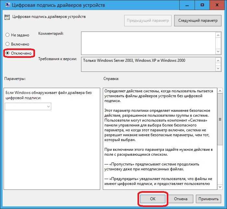The image size is (227, 209).
Task: Click the title bar window icon
Action: coord(8,5)
